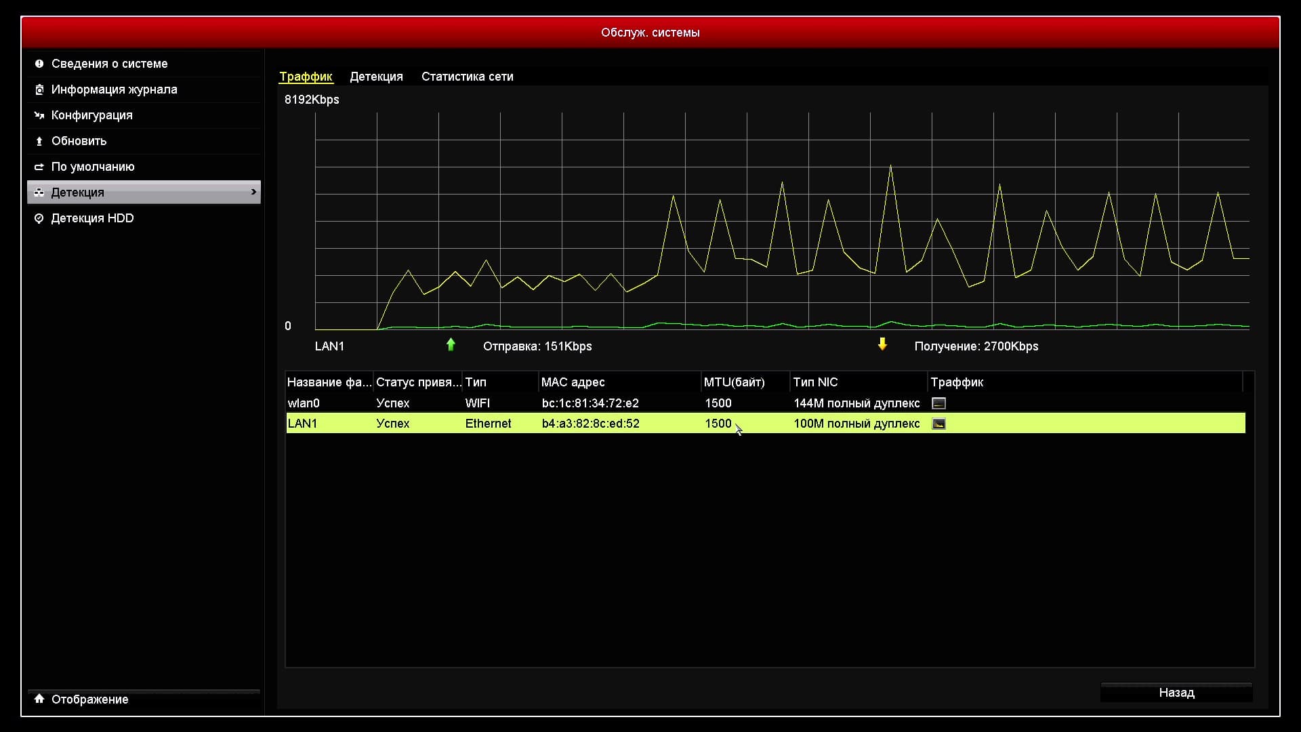Click the upload arrow icon beside Обновить
The width and height of the screenshot is (1301, 732).
coord(39,141)
